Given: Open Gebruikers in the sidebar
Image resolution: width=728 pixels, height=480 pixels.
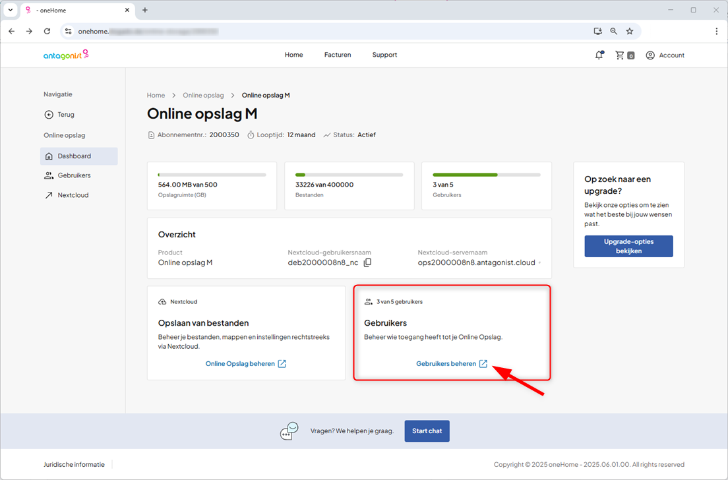Looking at the screenshot, I should pyautogui.click(x=68, y=175).
